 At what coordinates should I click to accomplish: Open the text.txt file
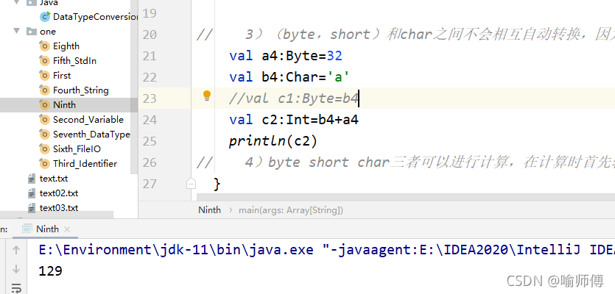click(54, 179)
